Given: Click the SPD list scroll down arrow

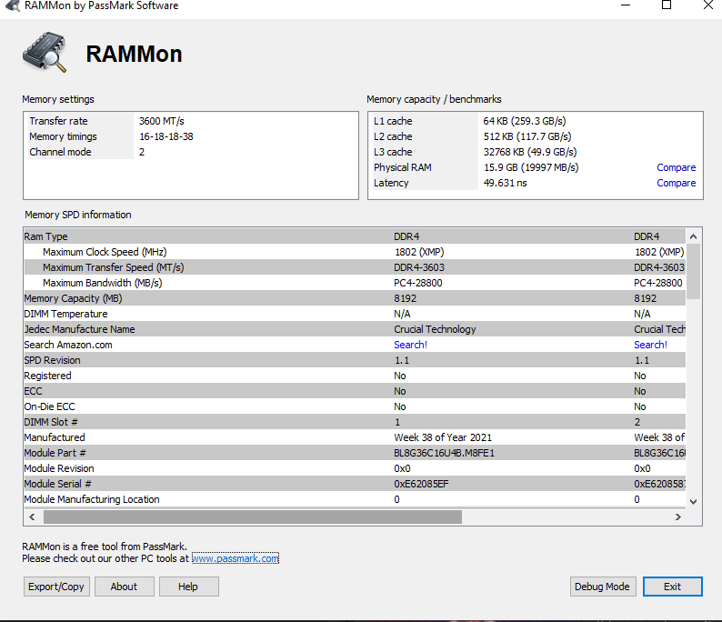Looking at the screenshot, I should 693,501.
